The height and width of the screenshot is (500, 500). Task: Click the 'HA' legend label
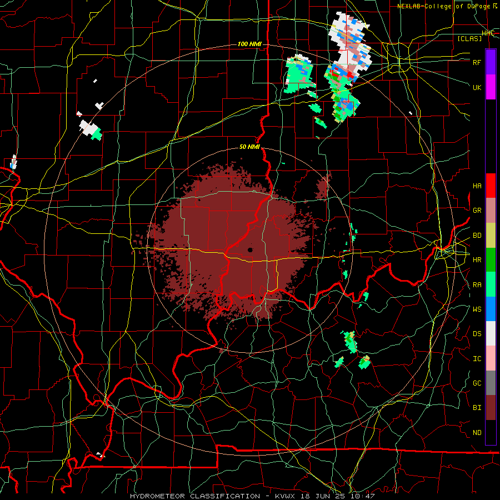point(477,186)
